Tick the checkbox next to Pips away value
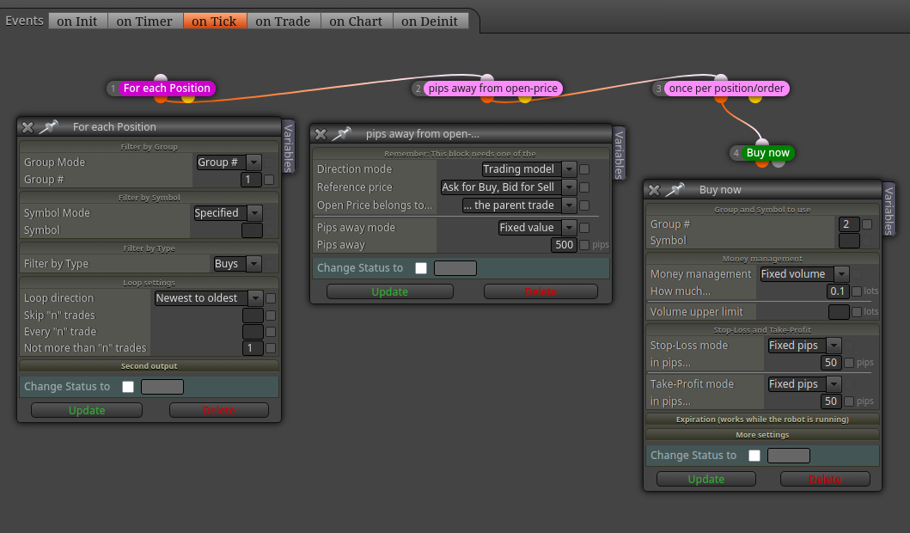 (584, 245)
